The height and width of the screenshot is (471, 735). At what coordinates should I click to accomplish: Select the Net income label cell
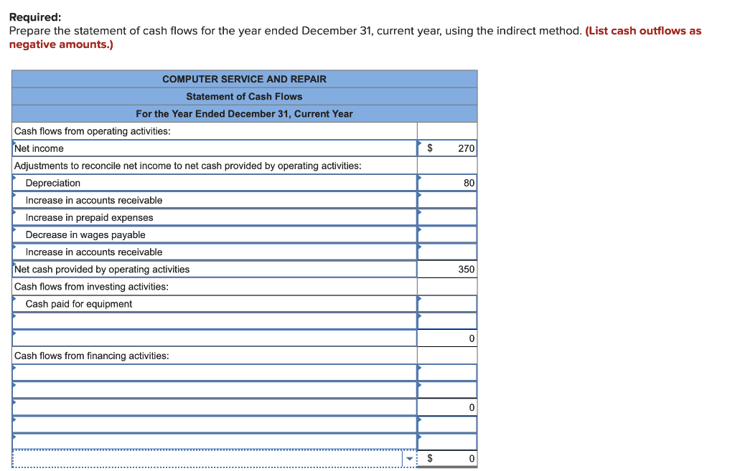click(x=213, y=148)
